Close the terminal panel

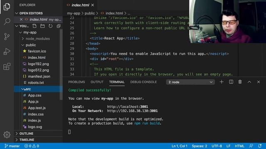pos(259,82)
